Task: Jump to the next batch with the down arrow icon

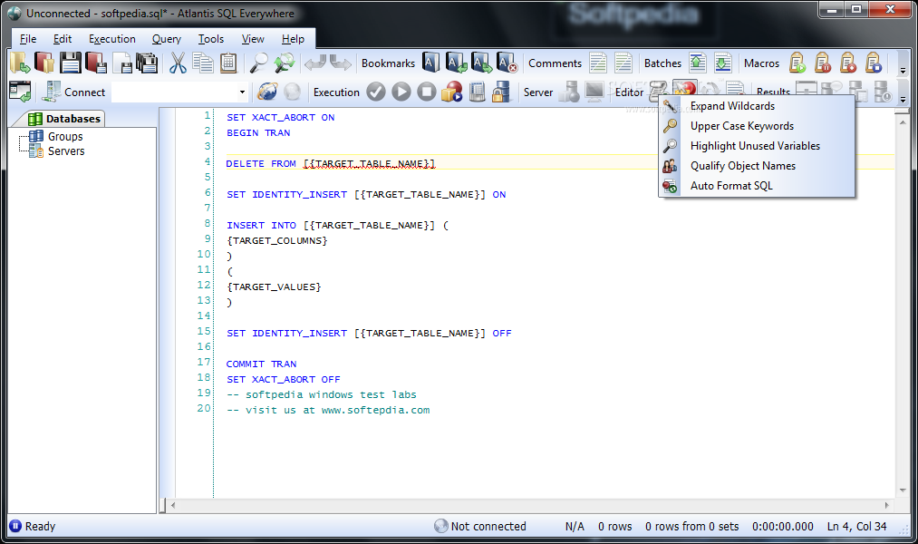Action: (x=722, y=63)
